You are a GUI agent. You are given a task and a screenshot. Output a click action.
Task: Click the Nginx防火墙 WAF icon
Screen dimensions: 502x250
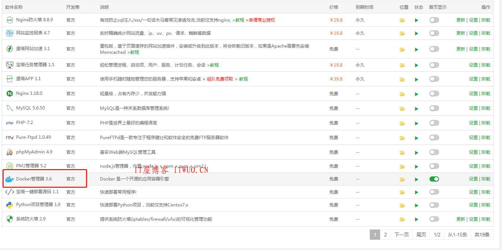pos(10,20)
